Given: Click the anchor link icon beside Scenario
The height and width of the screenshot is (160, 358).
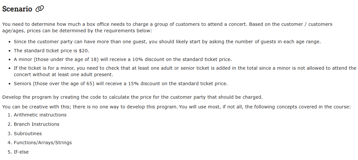Looking at the screenshot, I should click(x=40, y=9).
